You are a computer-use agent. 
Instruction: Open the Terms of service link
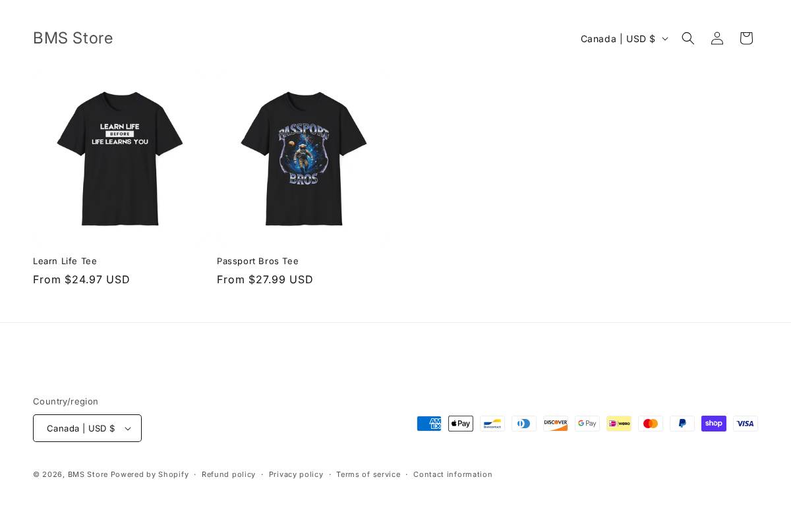(x=368, y=474)
